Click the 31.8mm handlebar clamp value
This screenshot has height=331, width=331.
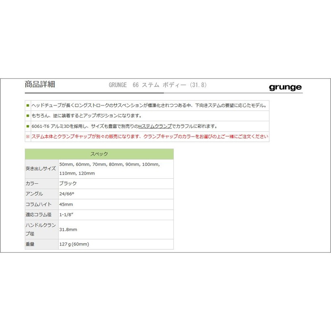point(68,229)
